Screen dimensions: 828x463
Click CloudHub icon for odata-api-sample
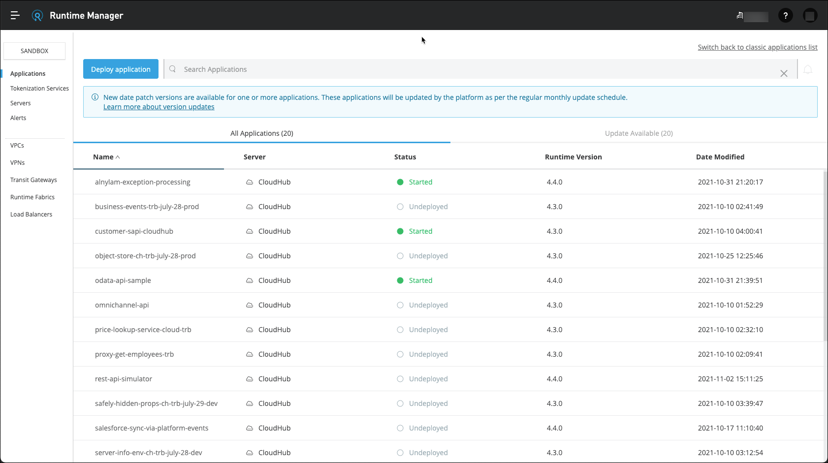click(x=250, y=280)
